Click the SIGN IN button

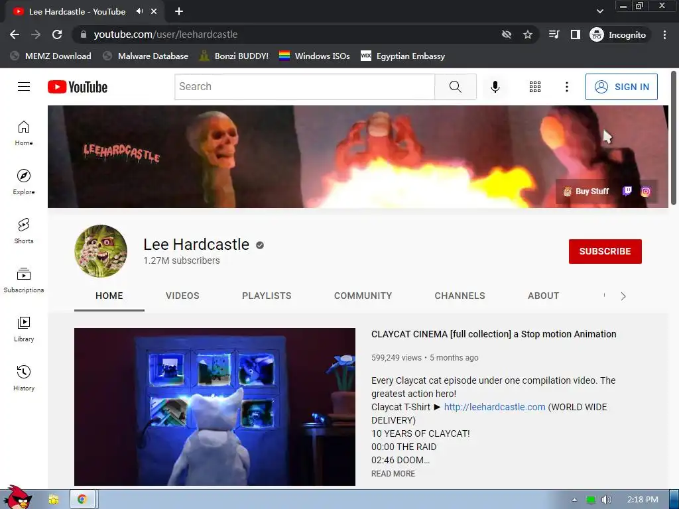coord(621,87)
